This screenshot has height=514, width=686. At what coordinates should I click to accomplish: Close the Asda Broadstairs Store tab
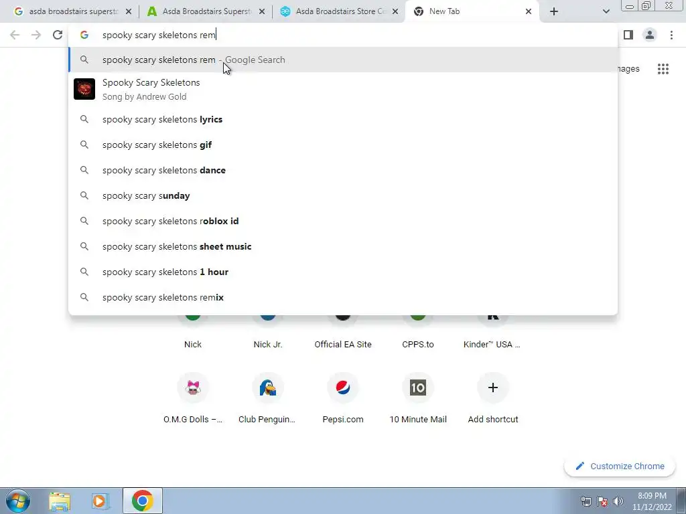click(x=395, y=11)
